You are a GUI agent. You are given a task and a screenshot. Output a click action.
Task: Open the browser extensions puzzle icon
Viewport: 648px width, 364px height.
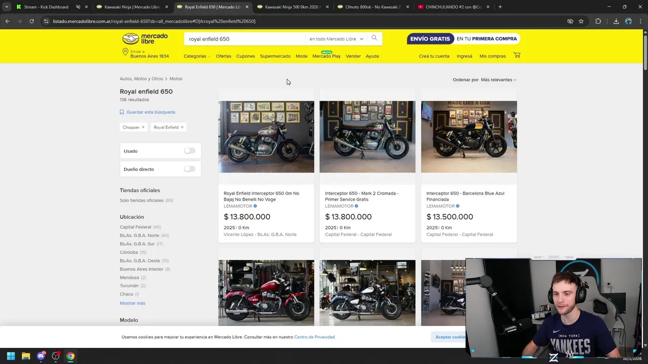(x=598, y=21)
